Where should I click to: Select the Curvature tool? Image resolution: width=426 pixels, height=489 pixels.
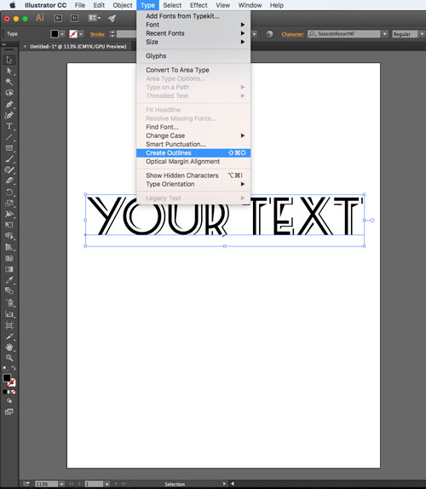pos(9,115)
